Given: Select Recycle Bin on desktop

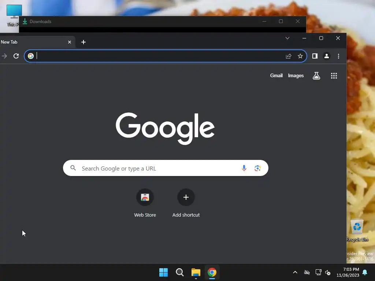Looking at the screenshot, I should pos(357,231).
